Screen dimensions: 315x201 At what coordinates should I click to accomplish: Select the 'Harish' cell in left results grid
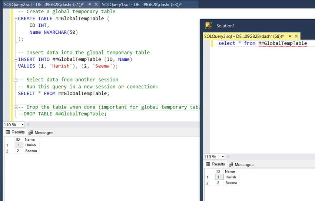pyautogui.click(x=31, y=145)
